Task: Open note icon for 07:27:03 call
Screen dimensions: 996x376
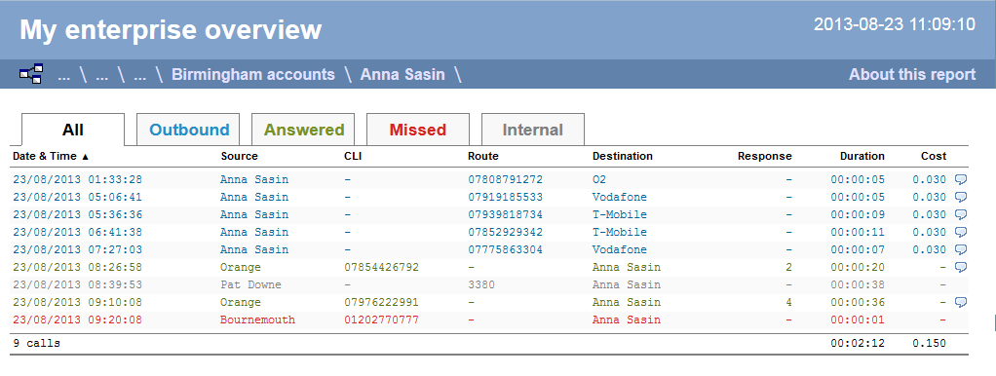Action: click(x=961, y=249)
